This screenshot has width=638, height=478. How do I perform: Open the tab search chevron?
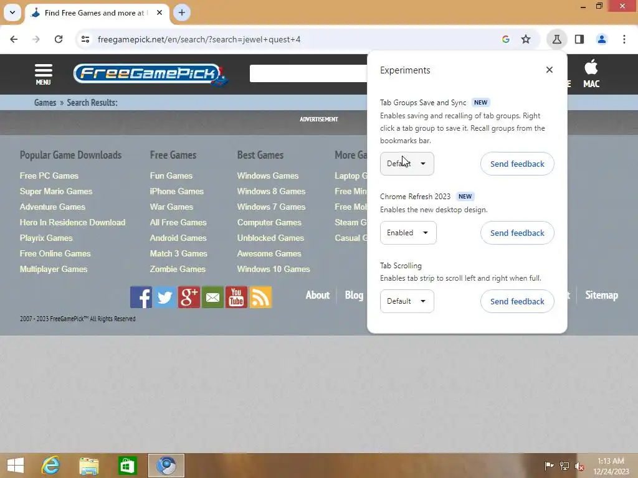pyautogui.click(x=12, y=12)
